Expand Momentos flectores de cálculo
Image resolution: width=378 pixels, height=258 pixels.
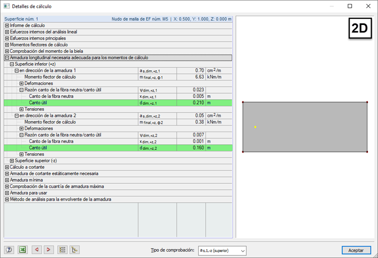[x=7, y=45]
